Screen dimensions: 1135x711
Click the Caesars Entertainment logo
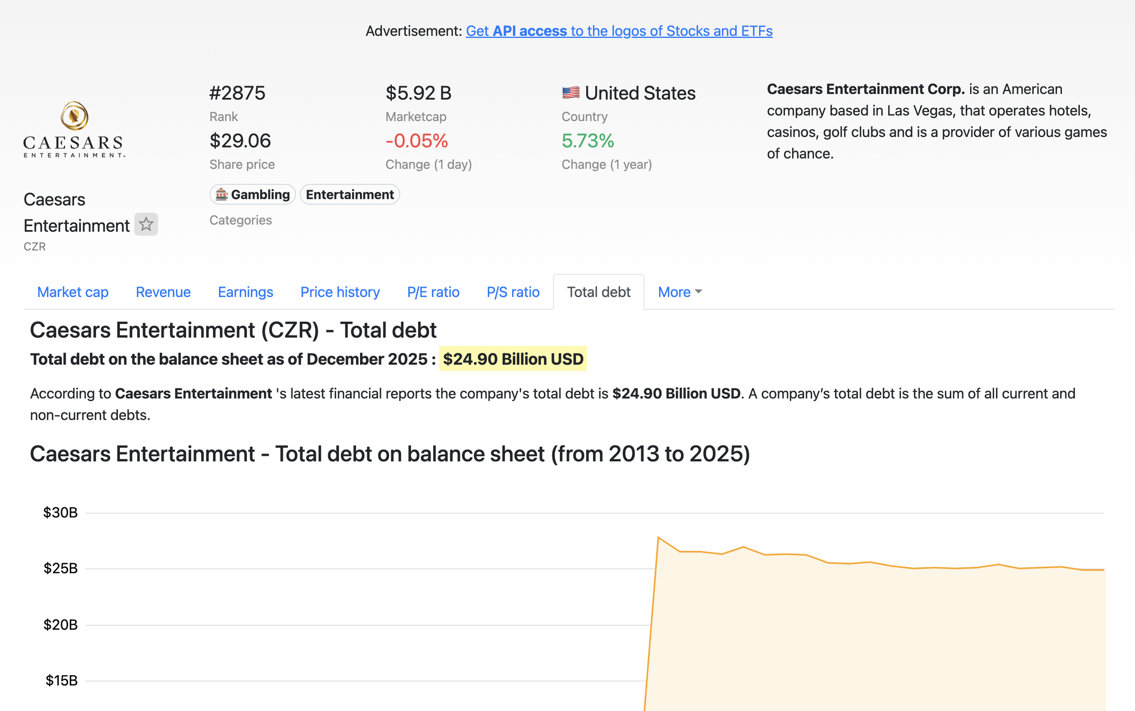(x=74, y=129)
